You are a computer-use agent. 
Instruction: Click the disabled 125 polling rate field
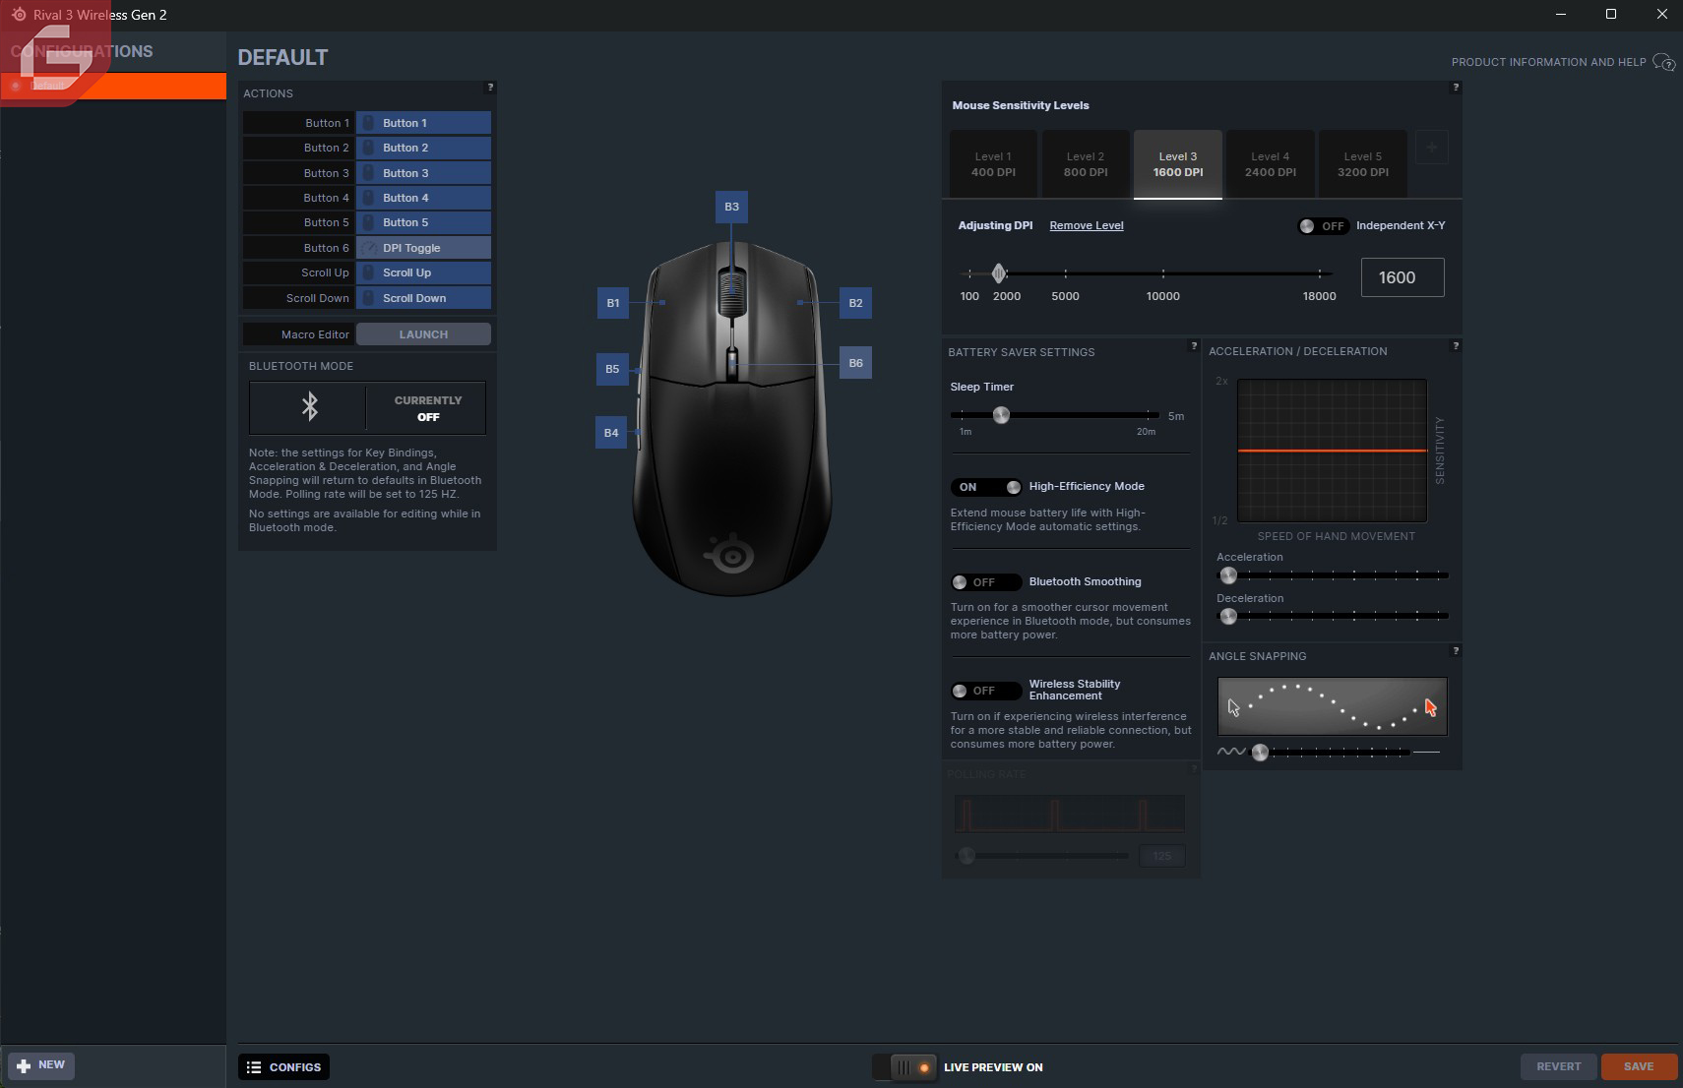coord(1162,856)
